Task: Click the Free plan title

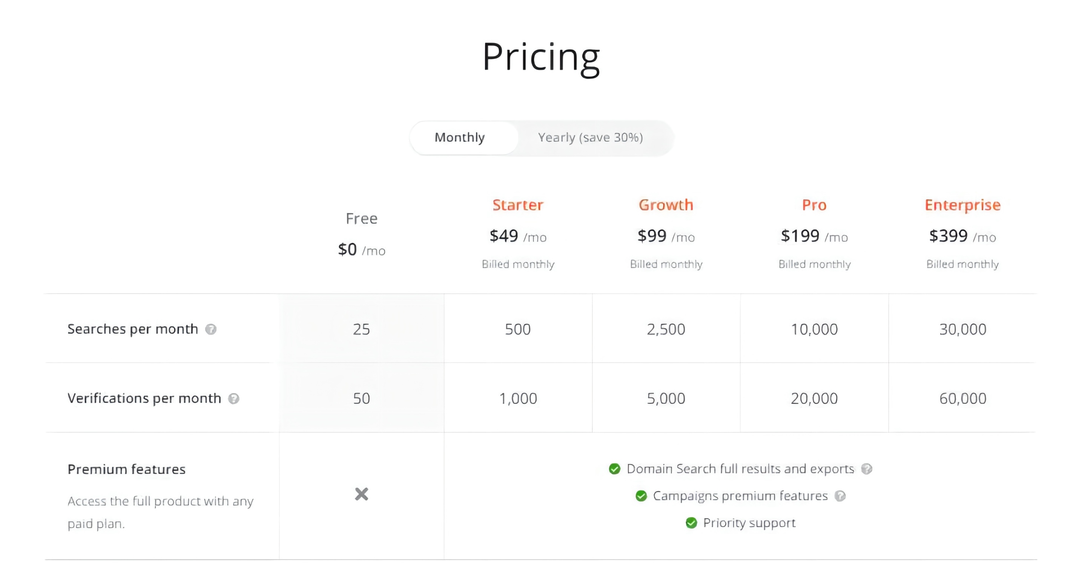Action: coord(361,219)
